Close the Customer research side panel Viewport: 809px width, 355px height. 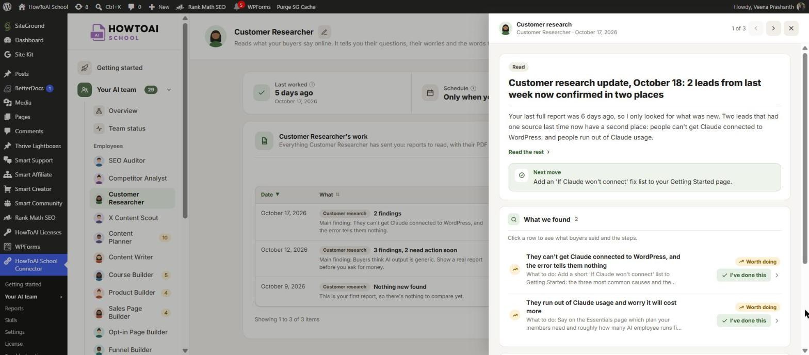791,28
